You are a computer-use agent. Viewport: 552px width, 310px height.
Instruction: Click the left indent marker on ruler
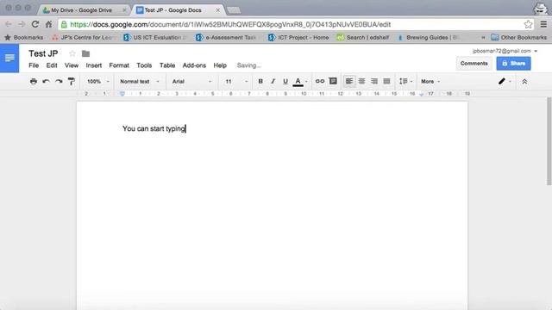(122, 94)
